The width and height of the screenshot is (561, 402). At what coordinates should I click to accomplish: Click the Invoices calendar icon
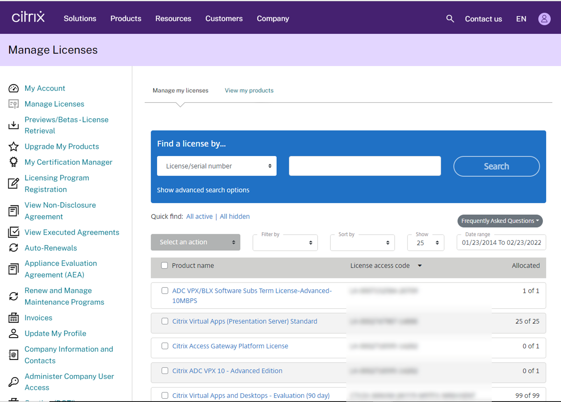14,318
